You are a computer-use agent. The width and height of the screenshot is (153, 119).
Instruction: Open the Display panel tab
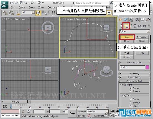142,20
